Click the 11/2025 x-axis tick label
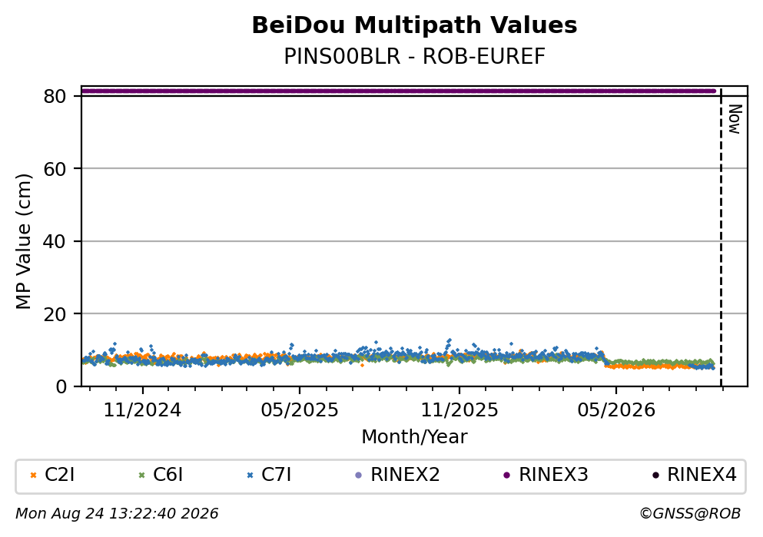Viewport: 763px width, 537px height. click(x=459, y=410)
